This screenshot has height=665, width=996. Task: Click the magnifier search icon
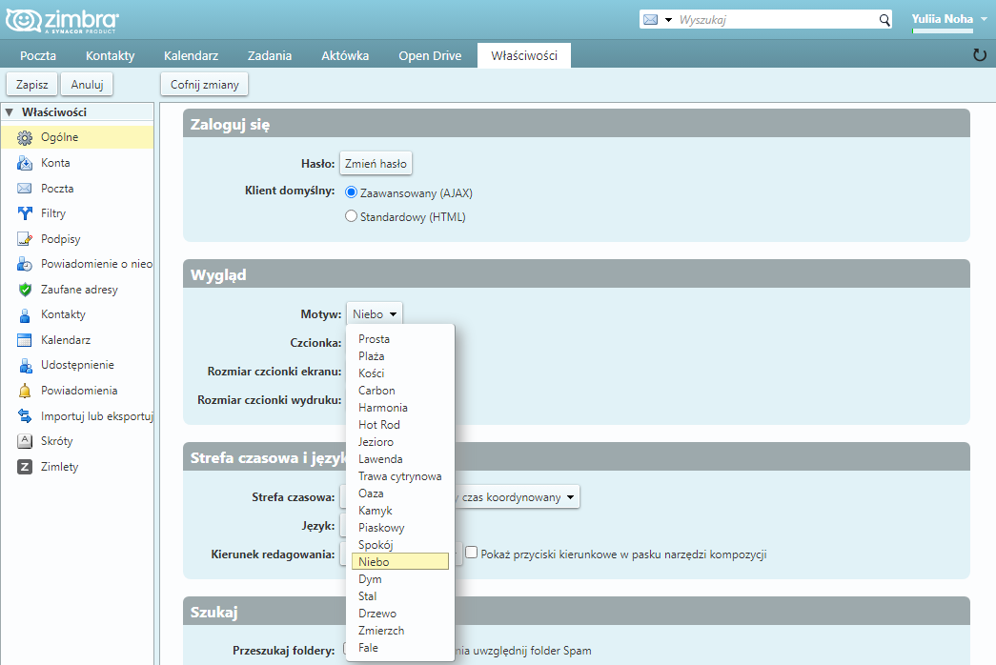pyautogui.click(x=884, y=20)
